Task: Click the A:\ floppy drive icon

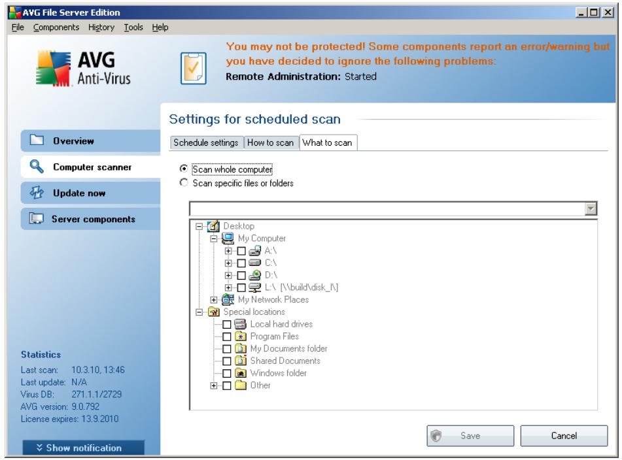Action: 254,250
